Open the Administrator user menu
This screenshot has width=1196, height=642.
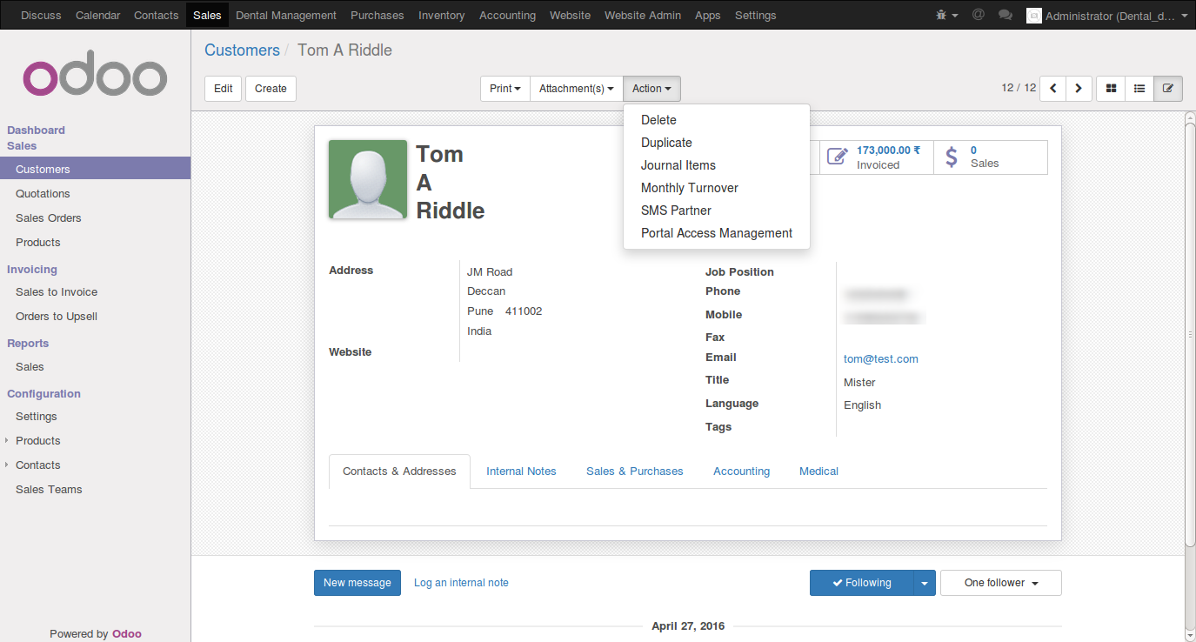[x=1106, y=16]
